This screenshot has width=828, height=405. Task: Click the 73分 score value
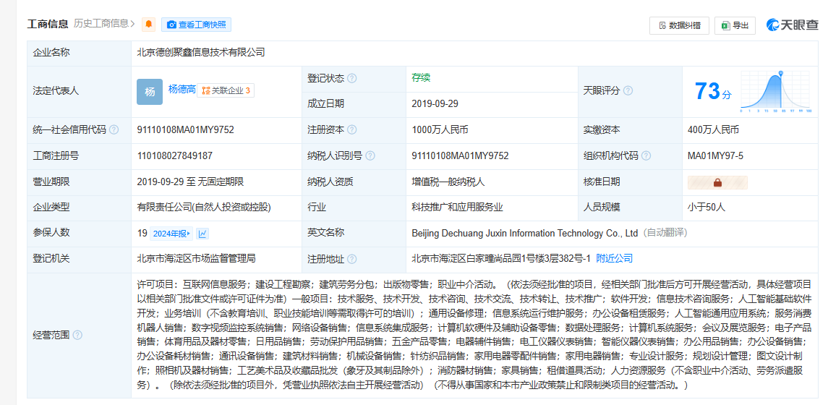pyautogui.click(x=713, y=92)
